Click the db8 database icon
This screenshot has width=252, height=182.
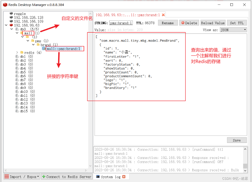[17, 84]
